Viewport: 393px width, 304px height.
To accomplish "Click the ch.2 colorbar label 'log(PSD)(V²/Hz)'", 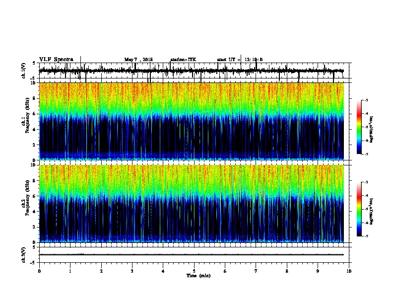I will tap(371, 211).
